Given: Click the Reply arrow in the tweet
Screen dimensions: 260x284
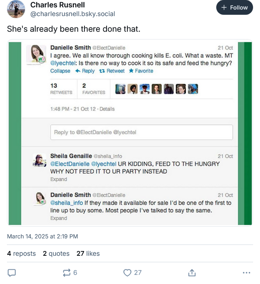Looking at the screenshot, I should (x=85, y=71).
